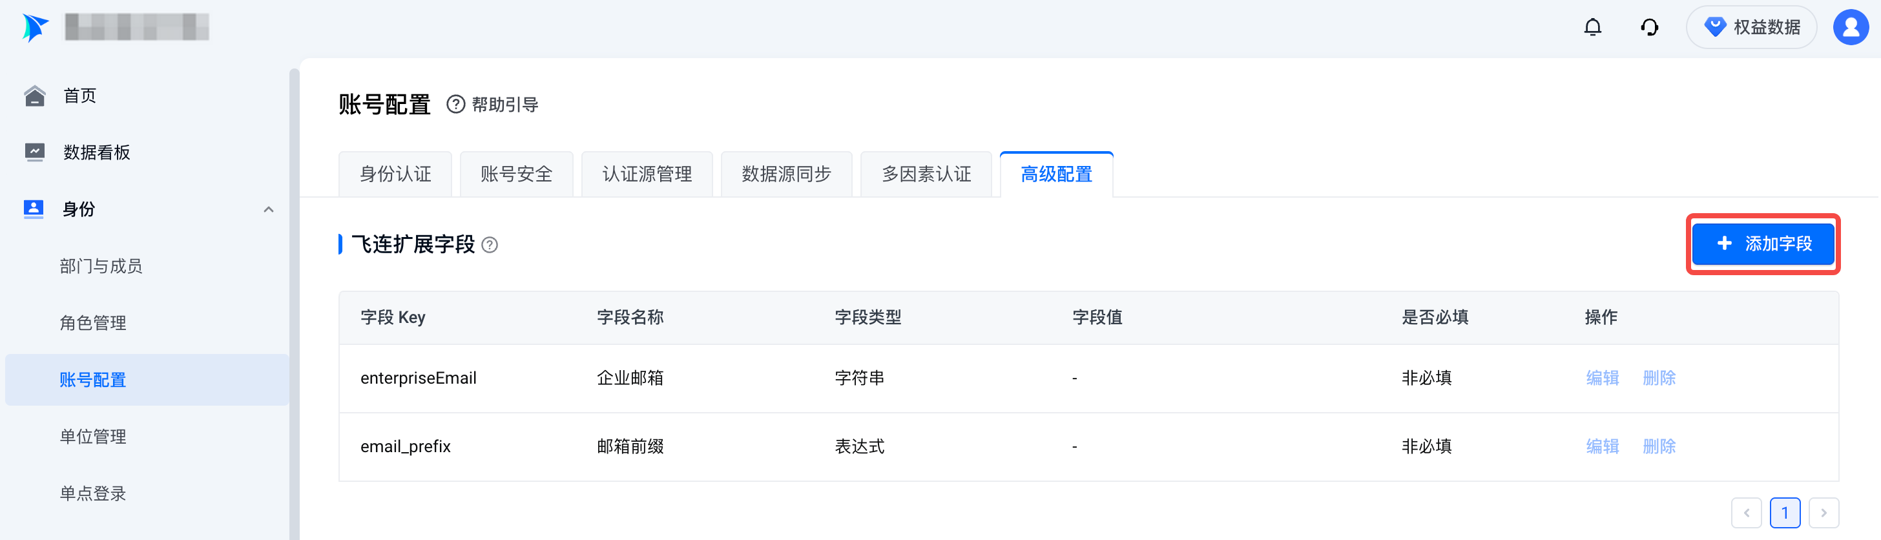Viewport: 1881px width, 540px height.
Task: Click the notification bell icon
Action: click(x=1592, y=27)
